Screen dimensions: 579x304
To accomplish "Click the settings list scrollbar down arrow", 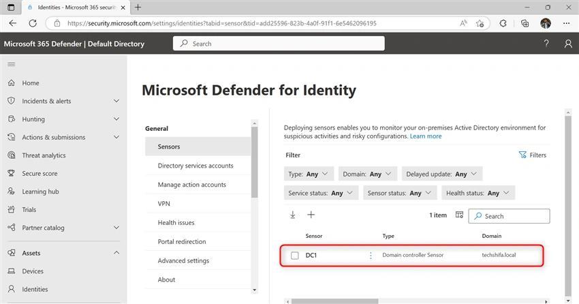I will [254, 290].
